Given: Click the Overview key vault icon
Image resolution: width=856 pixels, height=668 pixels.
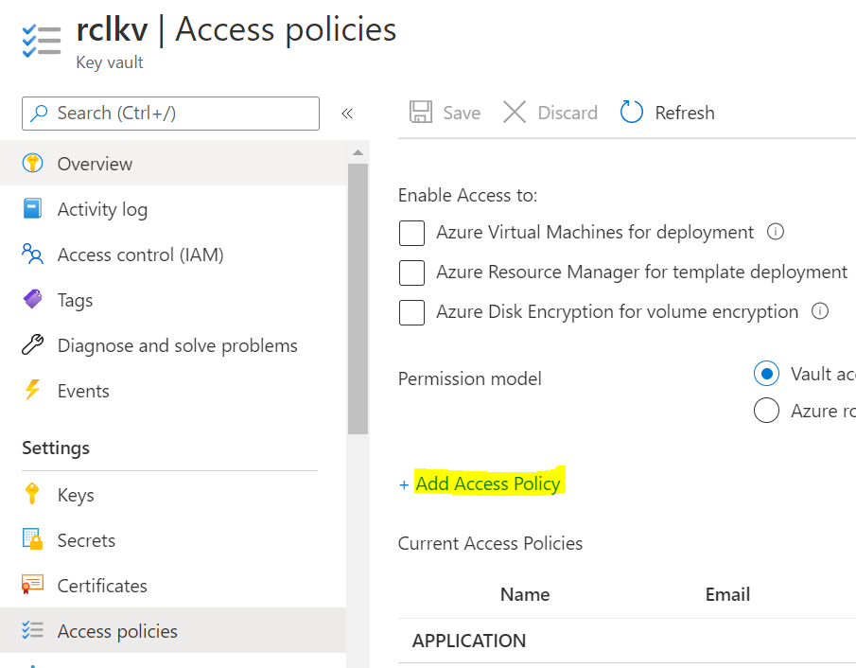Looking at the screenshot, I should click(x=32, y=164).
